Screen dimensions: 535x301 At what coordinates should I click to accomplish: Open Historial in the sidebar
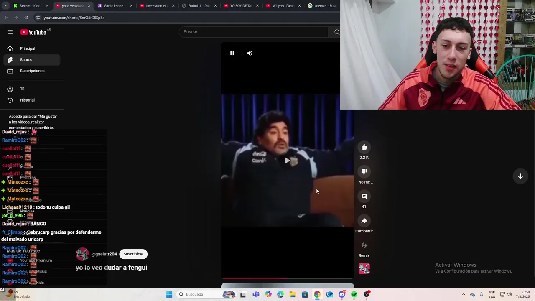[x=32, y=100]
